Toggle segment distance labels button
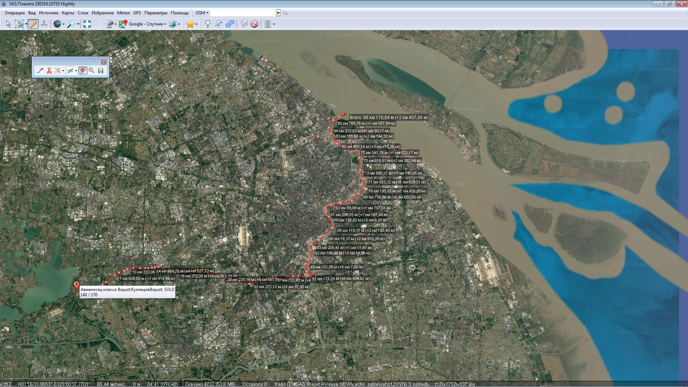Viewport: 688px width, 387px height. (x=70, y=71)
